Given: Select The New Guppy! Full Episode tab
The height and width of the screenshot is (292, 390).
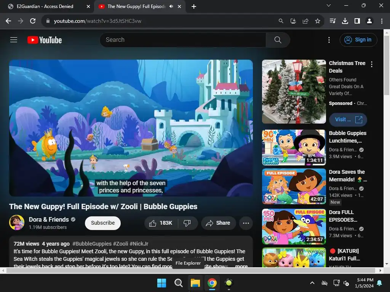Looking at the screenshot, I should (137, 6).
